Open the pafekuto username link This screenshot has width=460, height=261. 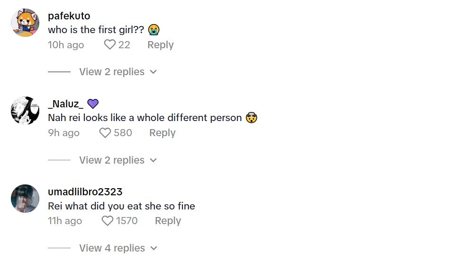pos(69,16)
